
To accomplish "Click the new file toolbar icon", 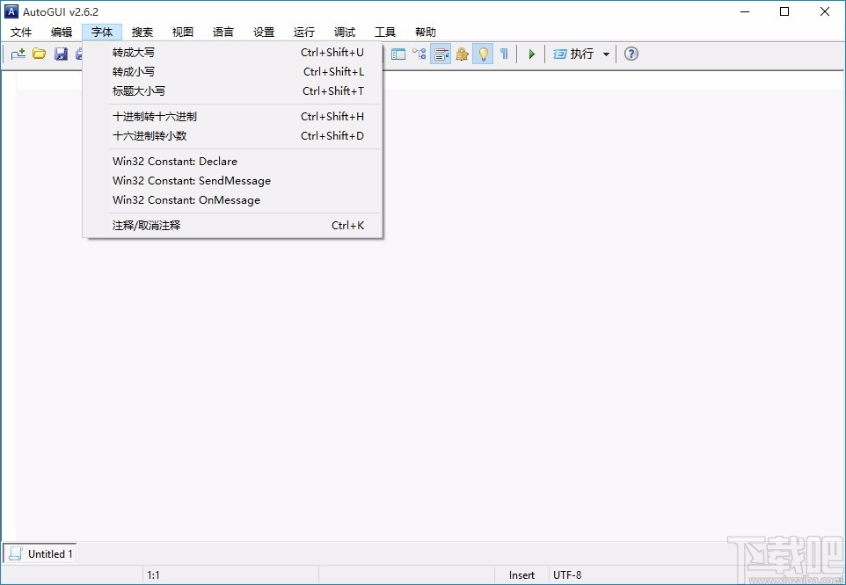I will click(x=17, y=54).
